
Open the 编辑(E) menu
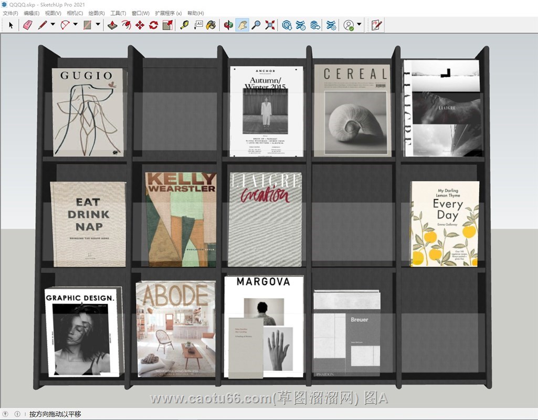point(31,13)
